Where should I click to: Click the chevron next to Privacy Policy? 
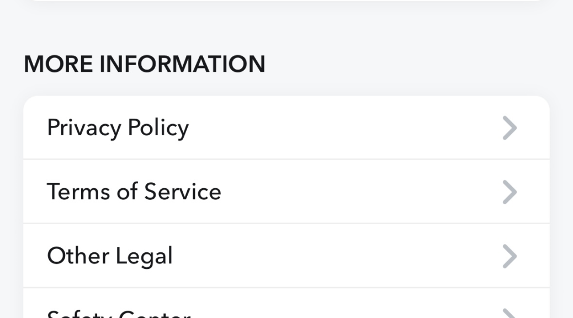510,128
